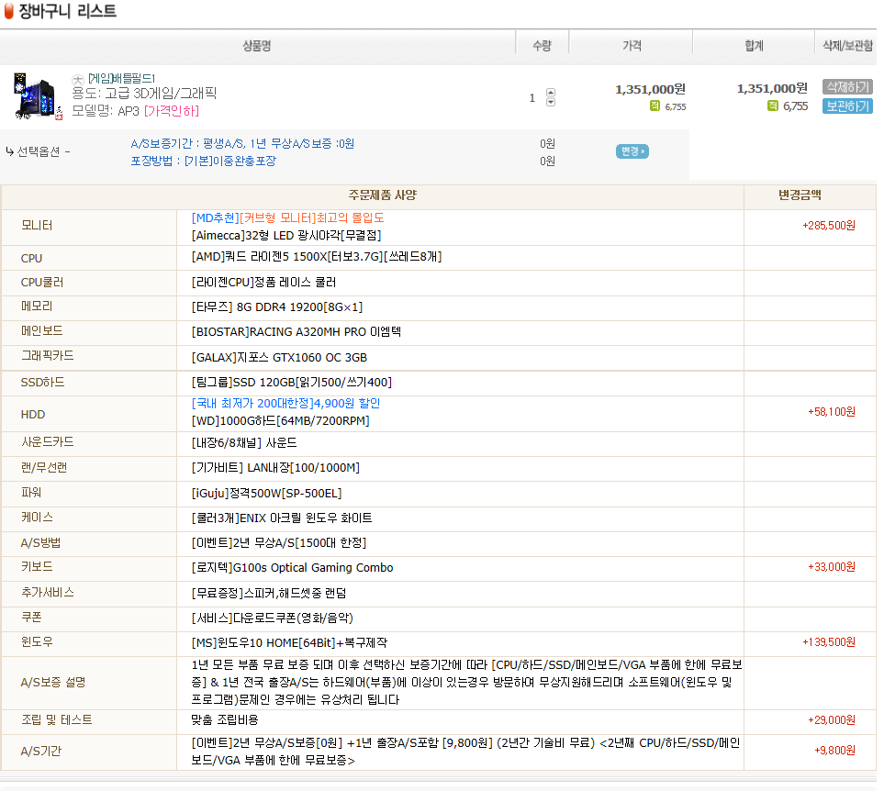Select the A/S보증기간 평생A/S option link
The image size is (884, 791).
242,144
